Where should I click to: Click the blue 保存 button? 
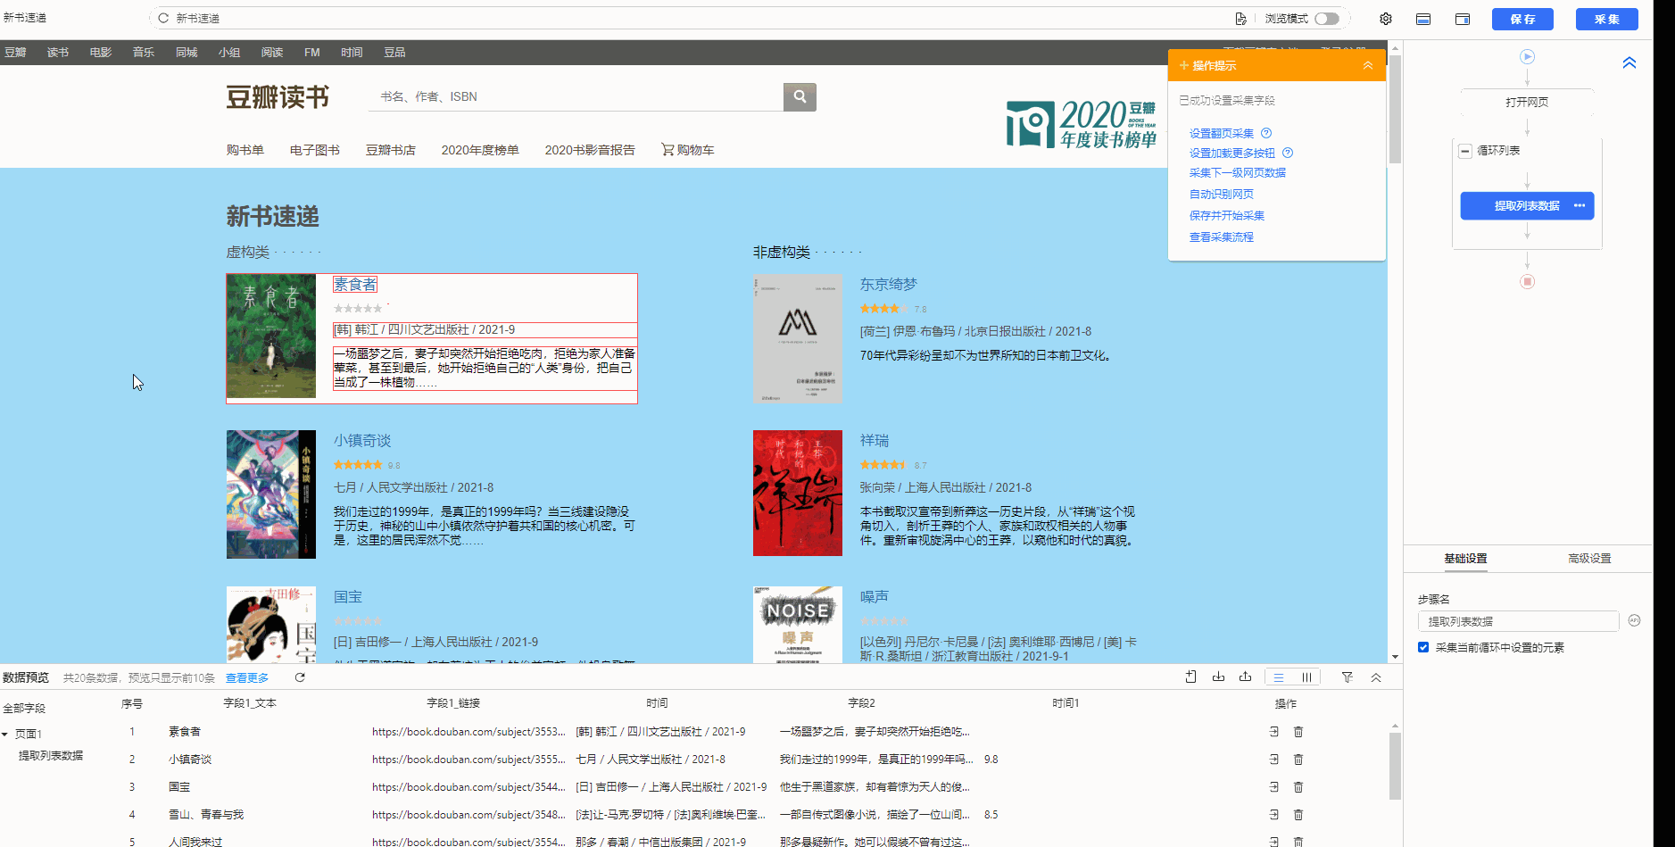(x=1522, y=19)
